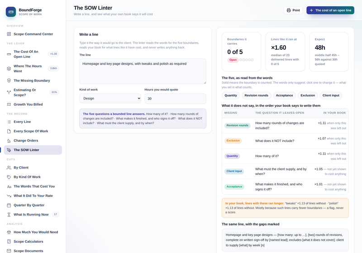Viewport: 362px width, 253px height.
Task: Click the Quantity tag in missing table
Action: (232, 156)
